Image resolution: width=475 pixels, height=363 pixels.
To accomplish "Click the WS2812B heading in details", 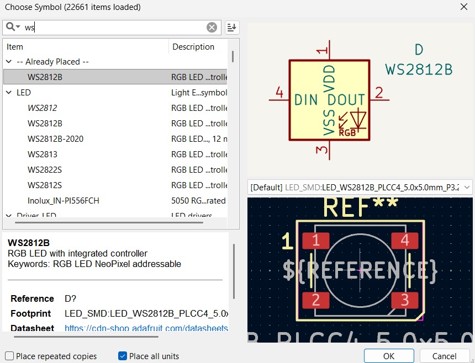I will click(29, 243).
